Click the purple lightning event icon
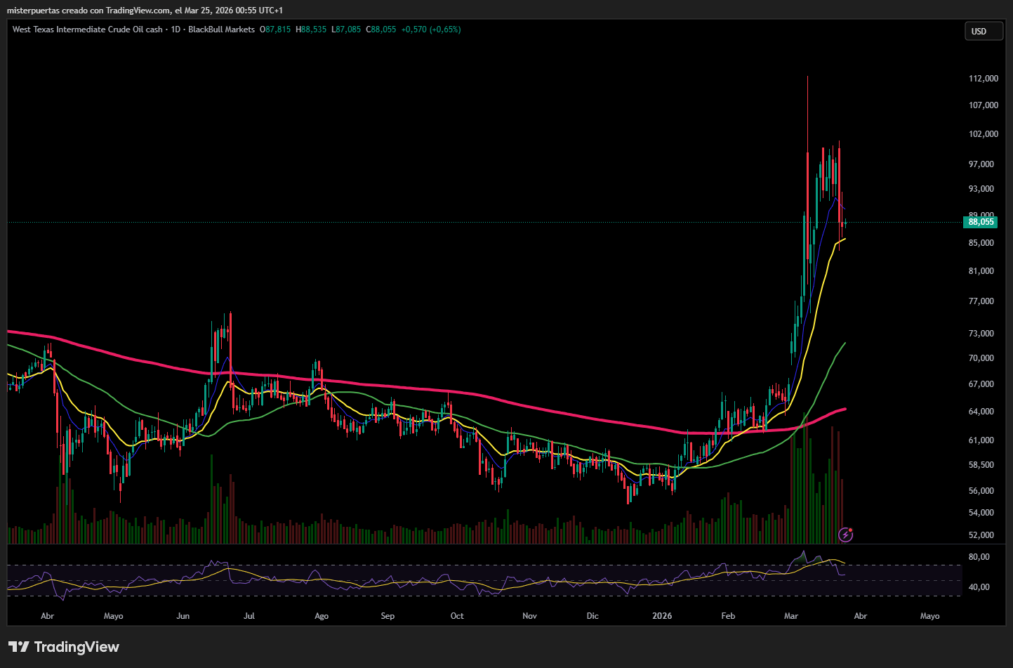 click(847, 535)
